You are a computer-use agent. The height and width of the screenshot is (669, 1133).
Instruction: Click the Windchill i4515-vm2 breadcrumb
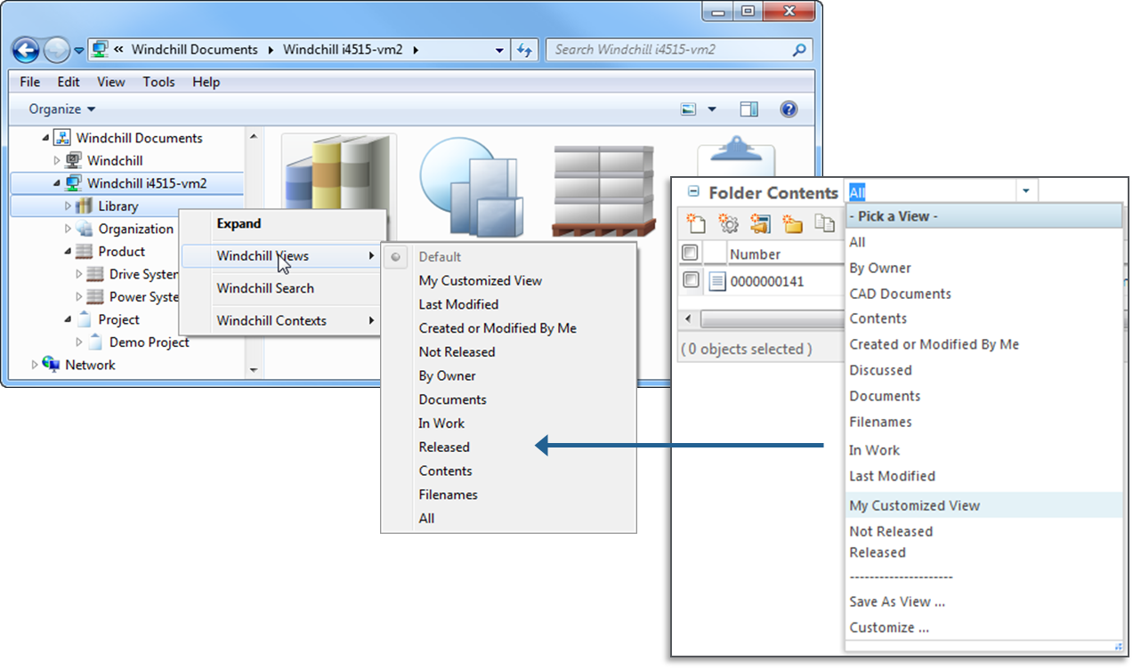[343, 50]
